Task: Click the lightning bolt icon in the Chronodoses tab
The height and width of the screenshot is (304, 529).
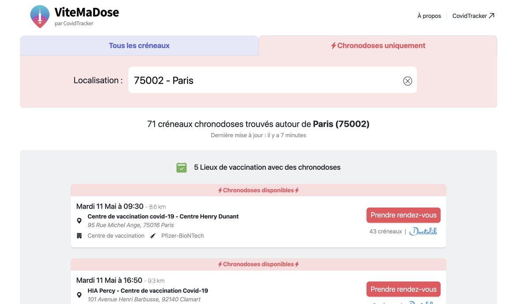Action: click(x=334, y=46)
